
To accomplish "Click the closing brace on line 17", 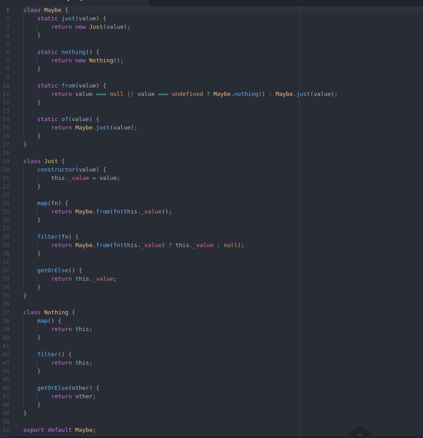I will tap(25, 145).
